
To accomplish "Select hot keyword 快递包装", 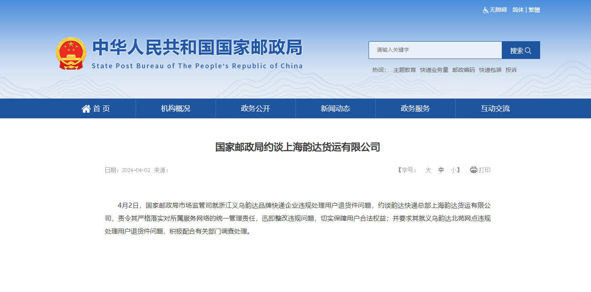I will pyautogui.click(x=490, y=70).
